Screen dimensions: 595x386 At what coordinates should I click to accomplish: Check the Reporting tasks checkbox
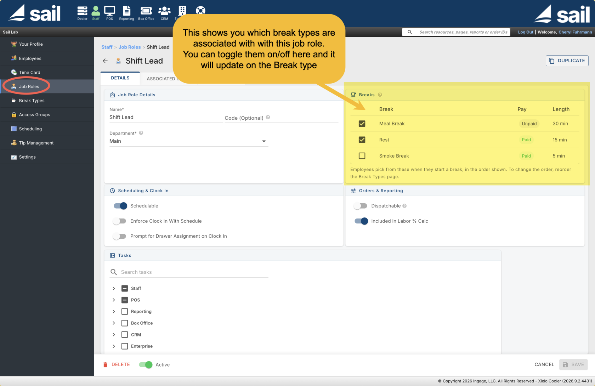point(125,312)
